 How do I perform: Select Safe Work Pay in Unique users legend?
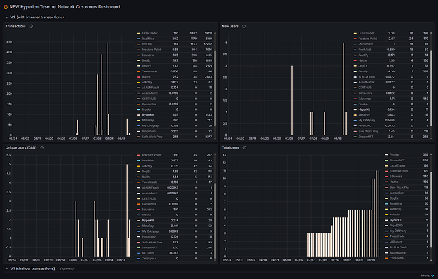point(152,242)
